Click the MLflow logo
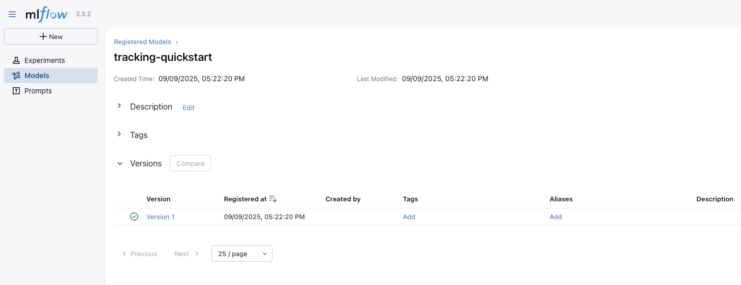 pyautogui.click(x=47, y=14)
